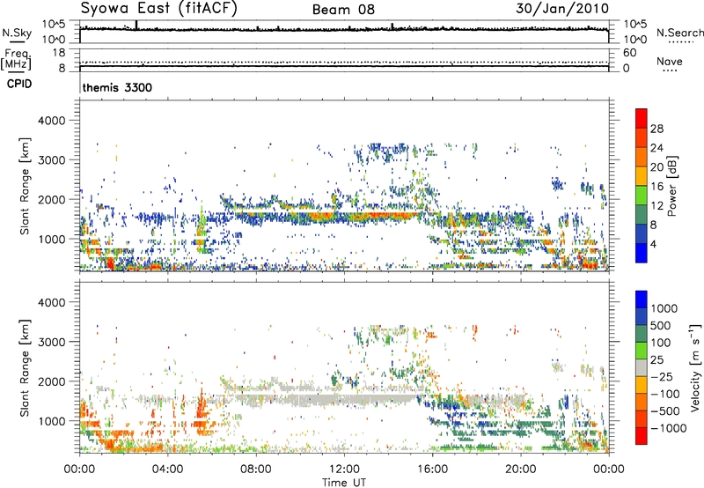Viewport: 704px width, 488px height.
Task: Click the noise spike in the N.Sky trace
Action: (x=136, y=25)
